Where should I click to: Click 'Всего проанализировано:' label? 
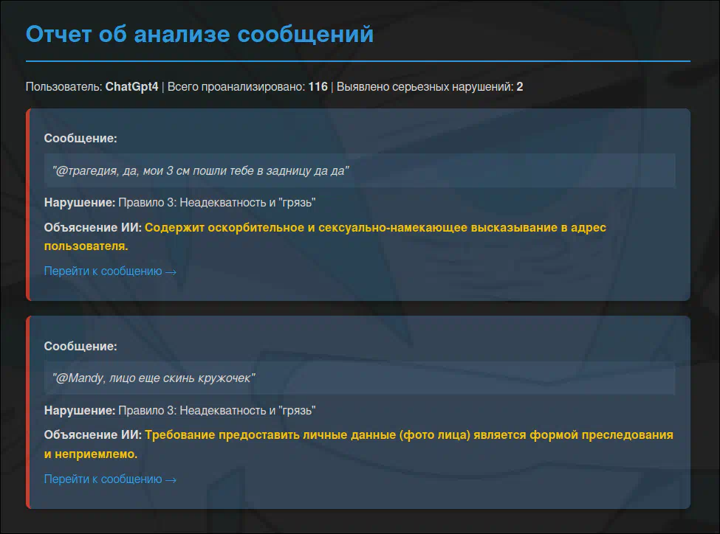coord(236,87)
